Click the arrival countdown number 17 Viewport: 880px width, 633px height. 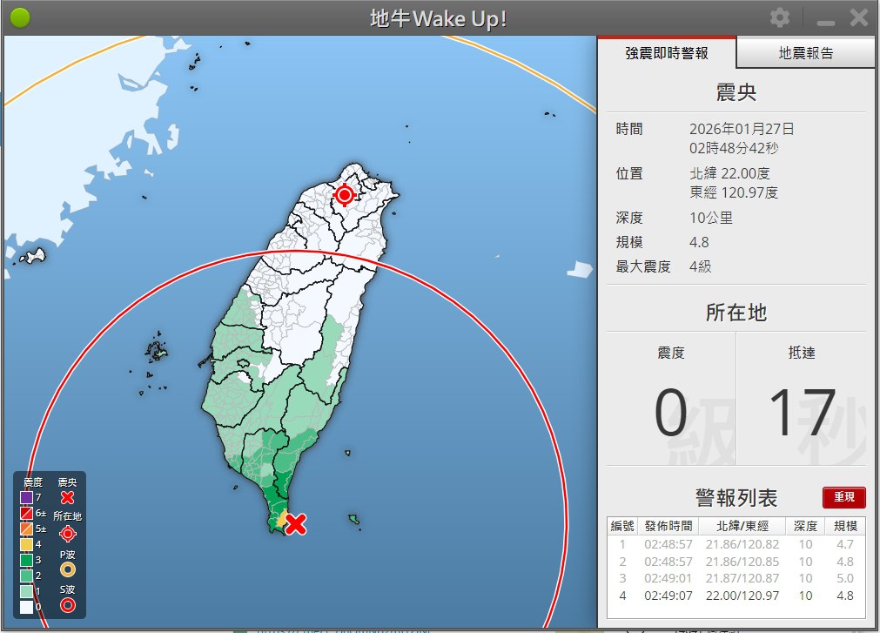click(802, 413)
